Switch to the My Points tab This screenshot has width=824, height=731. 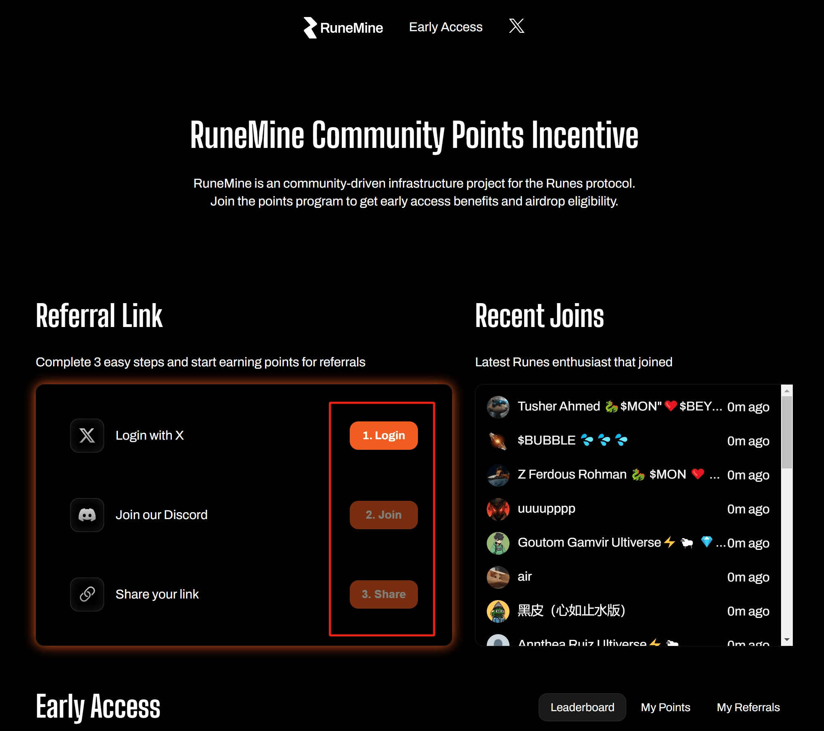(x=665, y=707)
